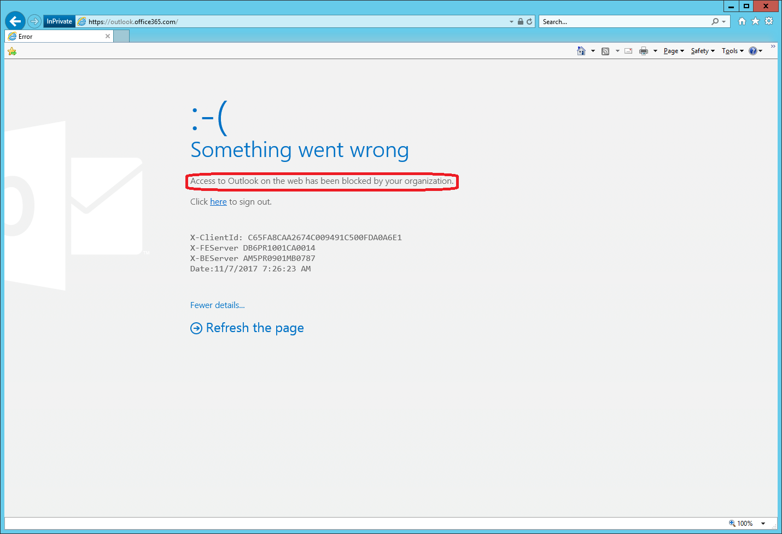Expand the Help dropdown arrow

(761, 51)
